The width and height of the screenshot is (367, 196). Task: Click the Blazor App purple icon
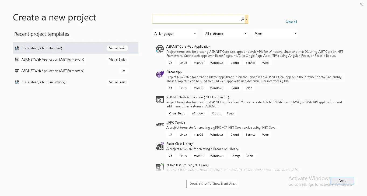160,74
